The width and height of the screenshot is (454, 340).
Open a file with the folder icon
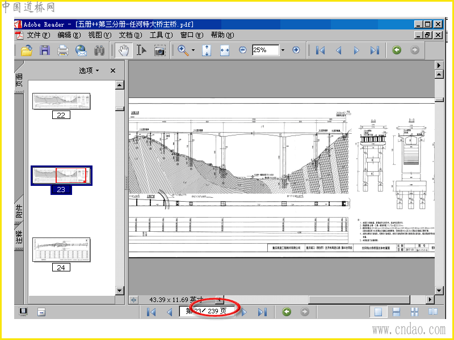27,50
